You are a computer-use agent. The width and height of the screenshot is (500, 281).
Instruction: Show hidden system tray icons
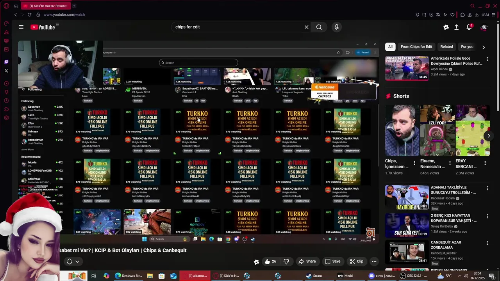(459, 276)
